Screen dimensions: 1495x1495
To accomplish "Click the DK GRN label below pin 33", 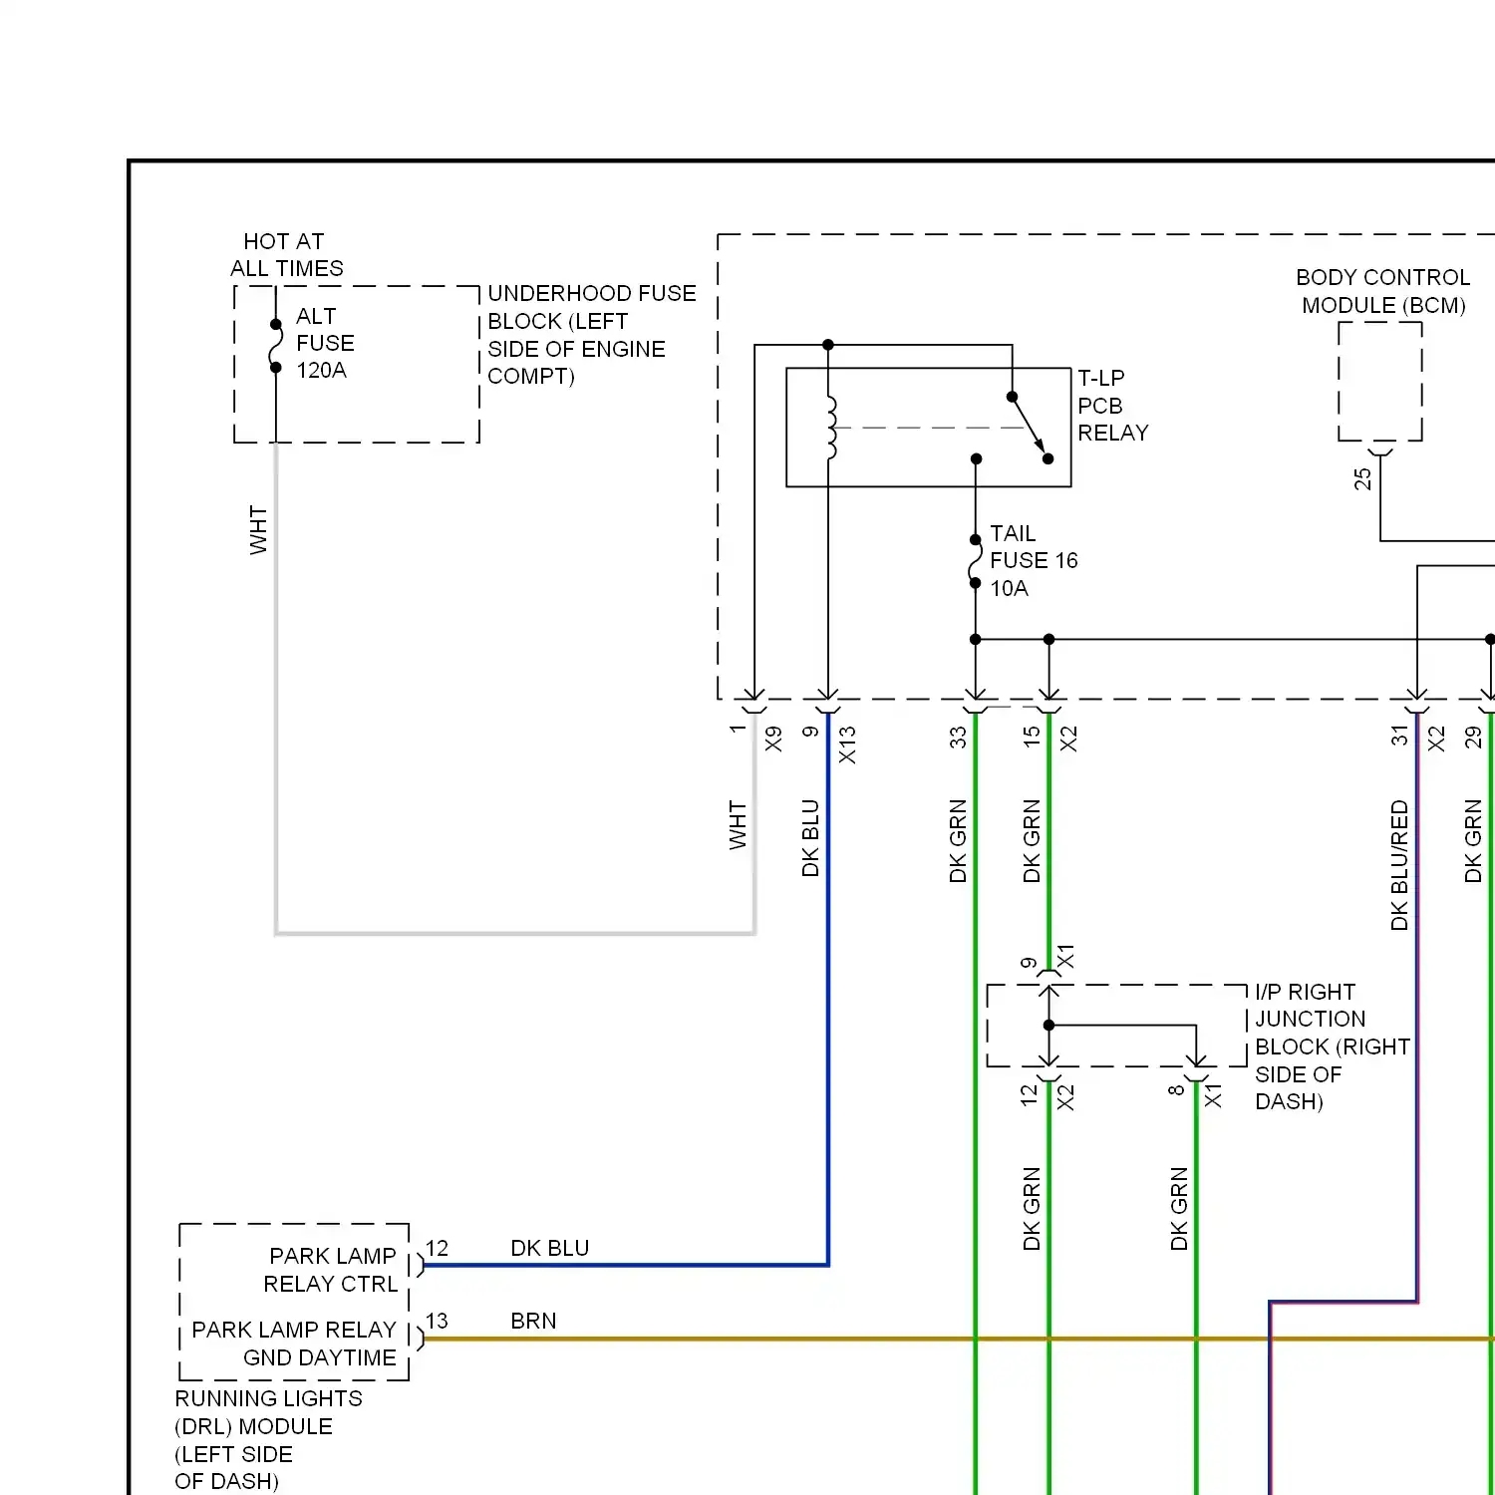I will [958, 841].
